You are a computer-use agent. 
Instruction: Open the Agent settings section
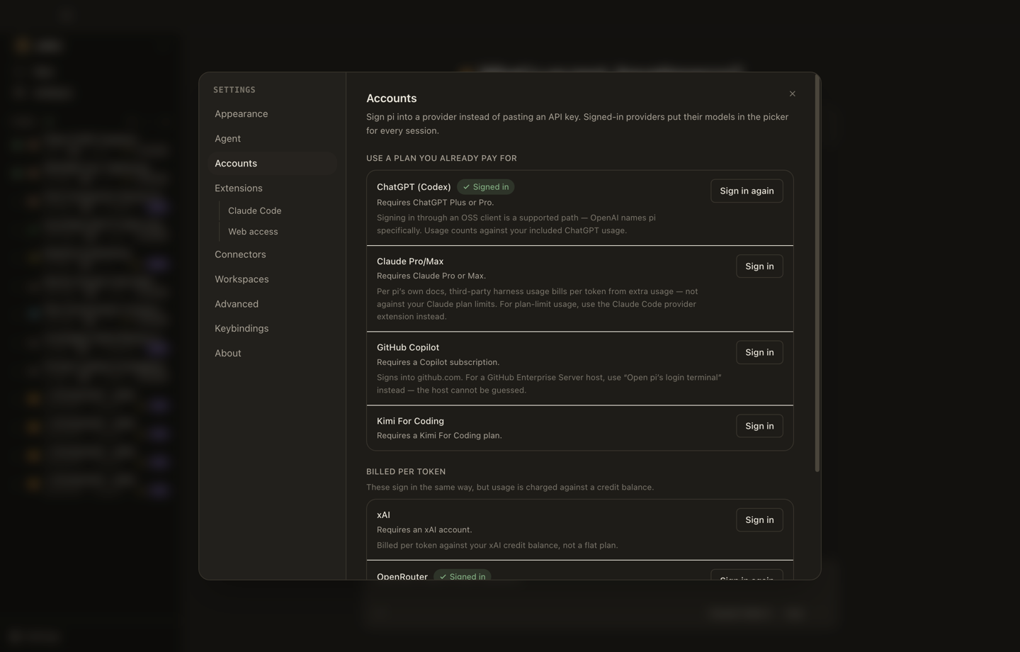coord(273,138)
